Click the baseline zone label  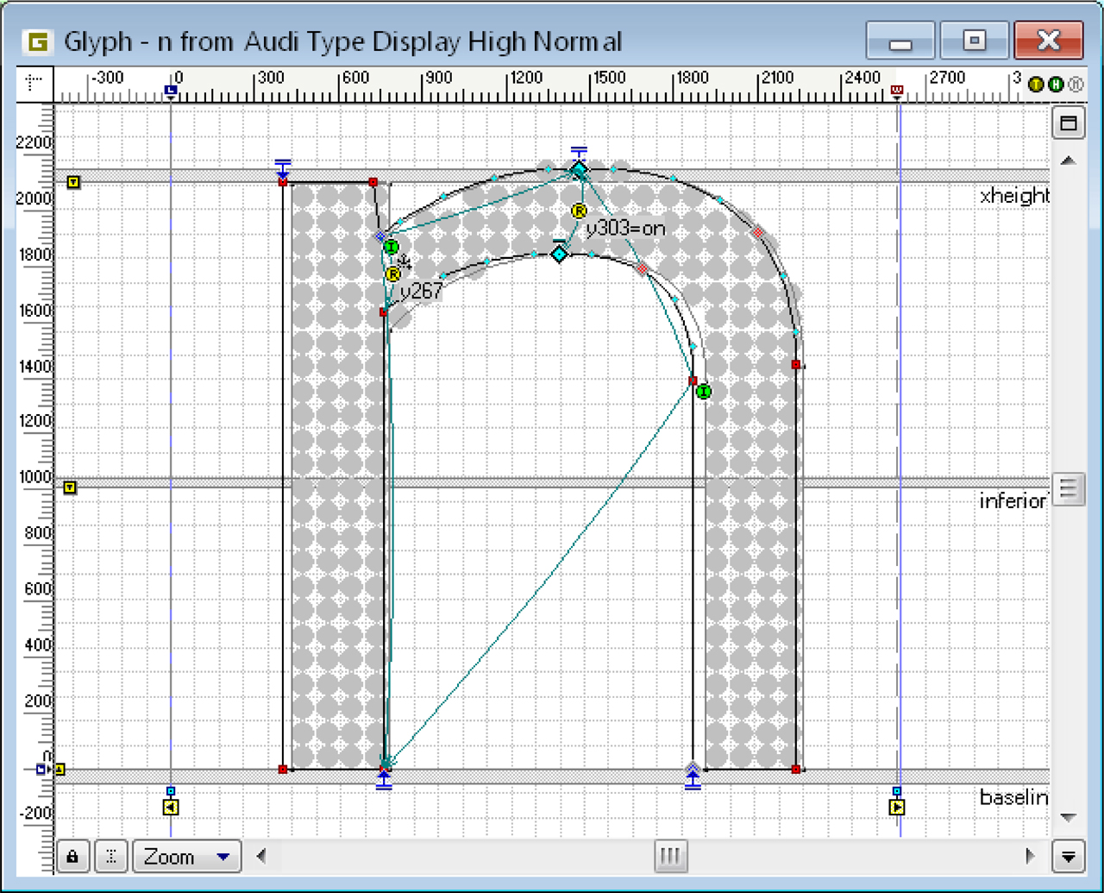tap(1014, 798)
